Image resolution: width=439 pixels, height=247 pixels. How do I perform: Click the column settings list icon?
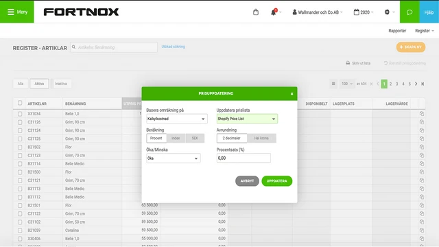(333, 84)
